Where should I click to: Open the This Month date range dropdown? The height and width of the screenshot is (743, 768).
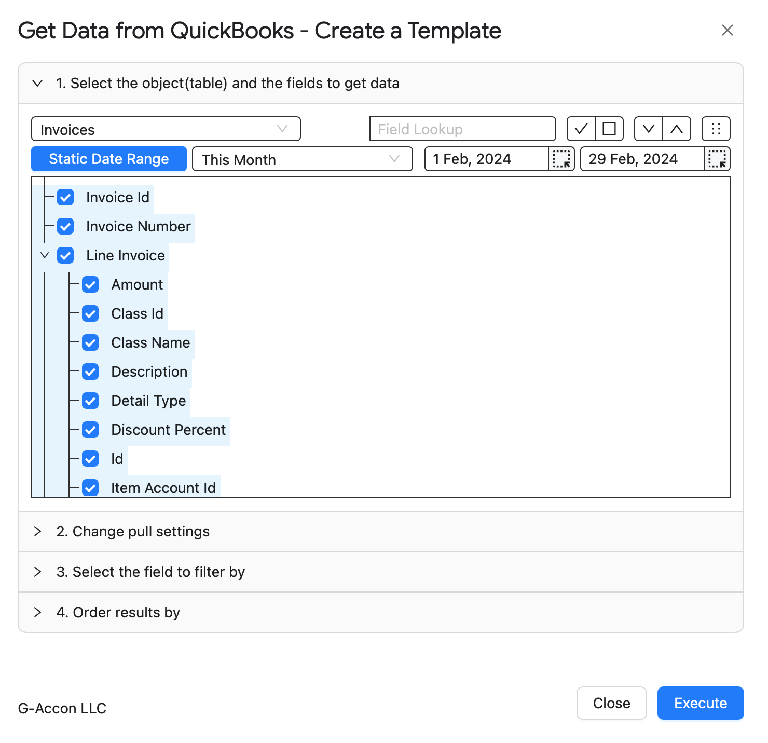[303, 159]
